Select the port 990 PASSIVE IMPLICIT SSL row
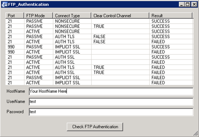 tap(99, 47)
